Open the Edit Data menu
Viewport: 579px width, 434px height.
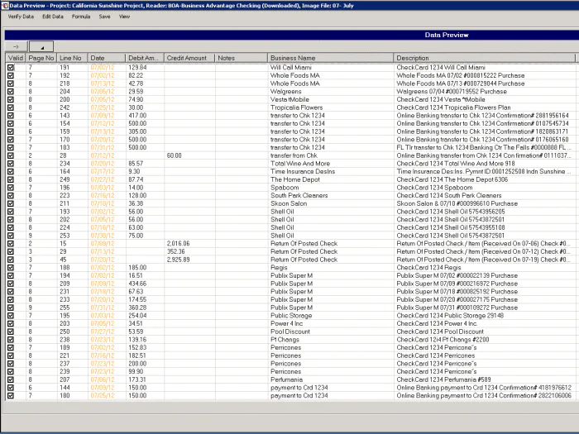(x=53, y=17)
